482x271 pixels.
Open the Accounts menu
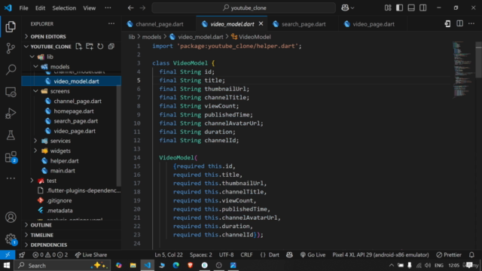click(x=11, y=218)
